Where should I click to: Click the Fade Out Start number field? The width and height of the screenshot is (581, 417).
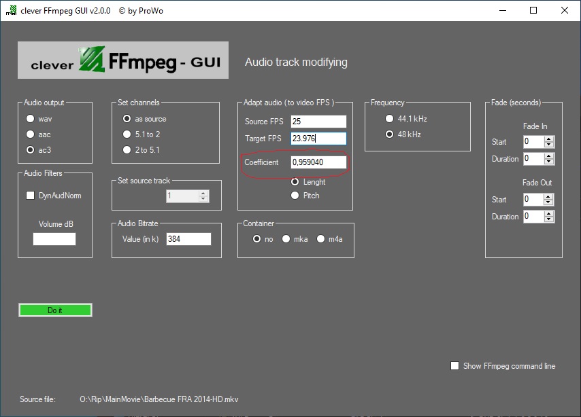(x=533, y=200)
